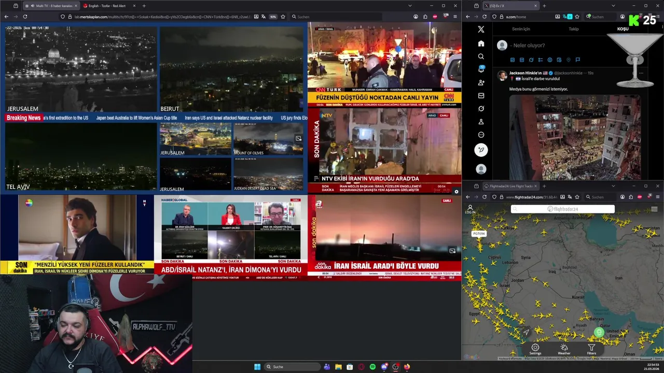The image size is (664, 373).
Task: Open the More circle icon in X sidebar
Action: [481, 135]
